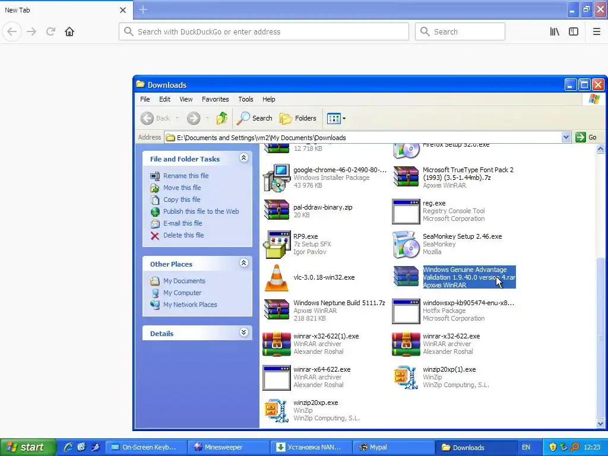Image resolution: width=608 pixels, height=456 pixels.
Task: Select the vlc-3.0.18-win32.exe cone icon
Action: pos(277,278)
